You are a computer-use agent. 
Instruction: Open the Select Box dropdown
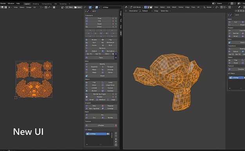click(166, 11)
